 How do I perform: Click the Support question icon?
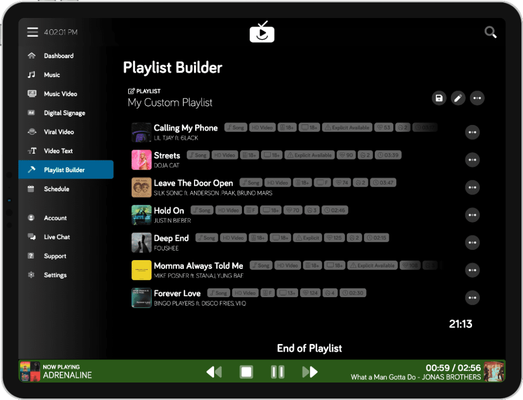31,256
